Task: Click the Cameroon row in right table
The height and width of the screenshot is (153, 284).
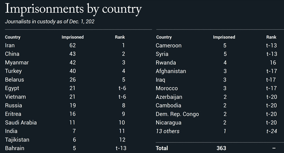Action: (217, 45)
